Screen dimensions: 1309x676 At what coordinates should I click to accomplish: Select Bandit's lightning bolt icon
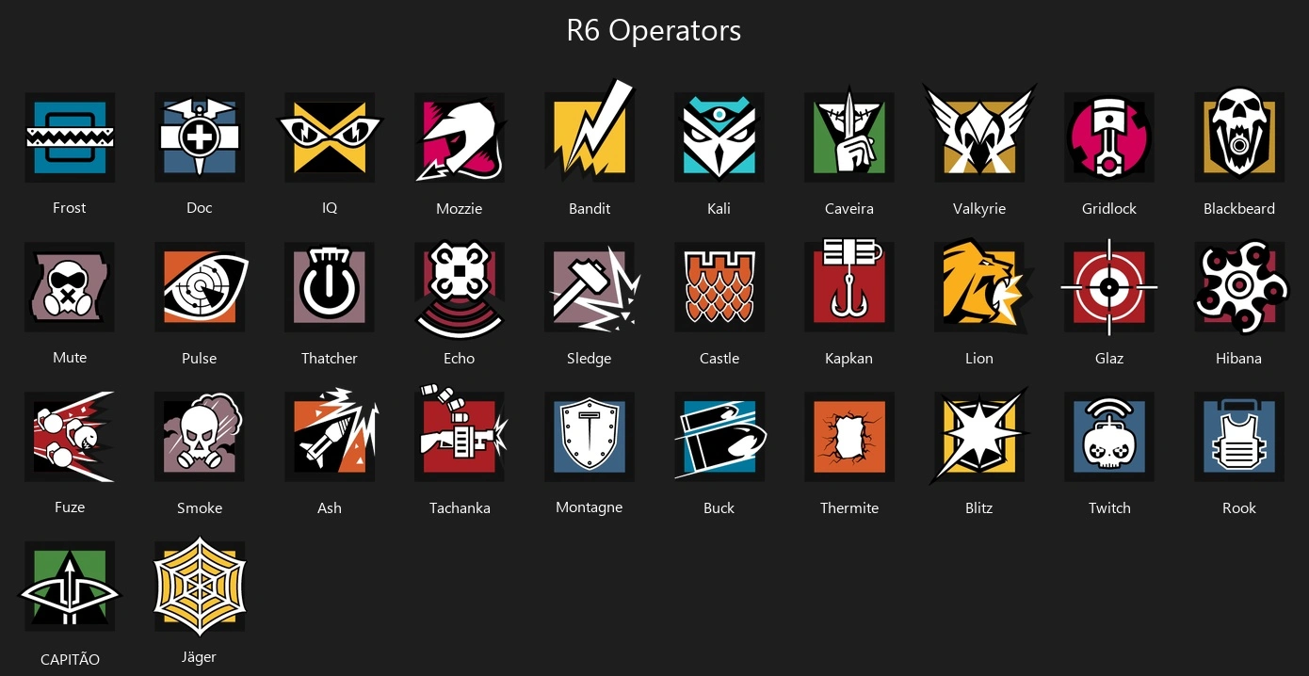tap(590, 132)
